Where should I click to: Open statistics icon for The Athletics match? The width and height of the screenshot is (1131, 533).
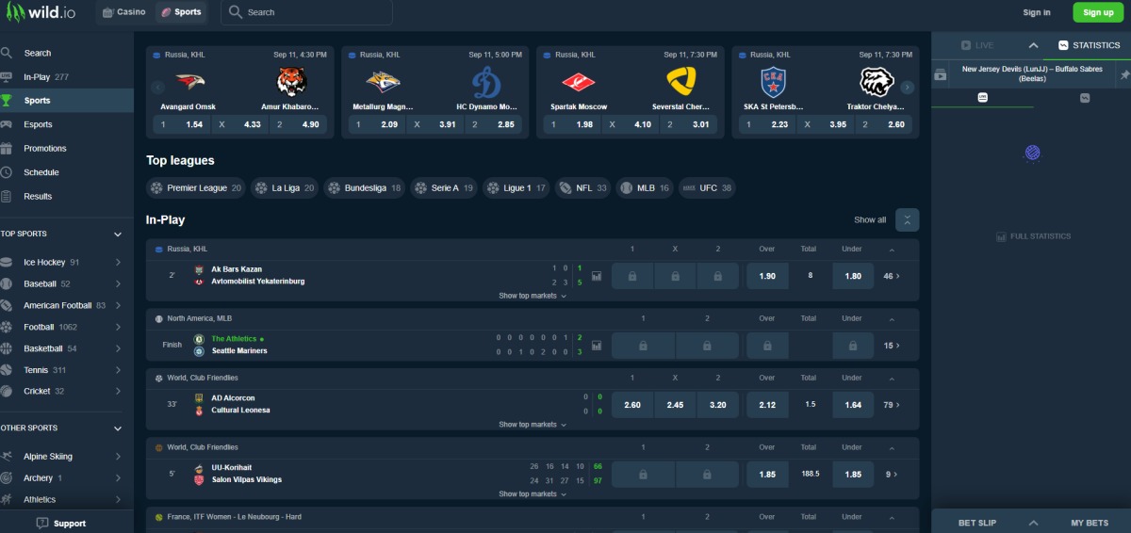[x=596, y=346]
